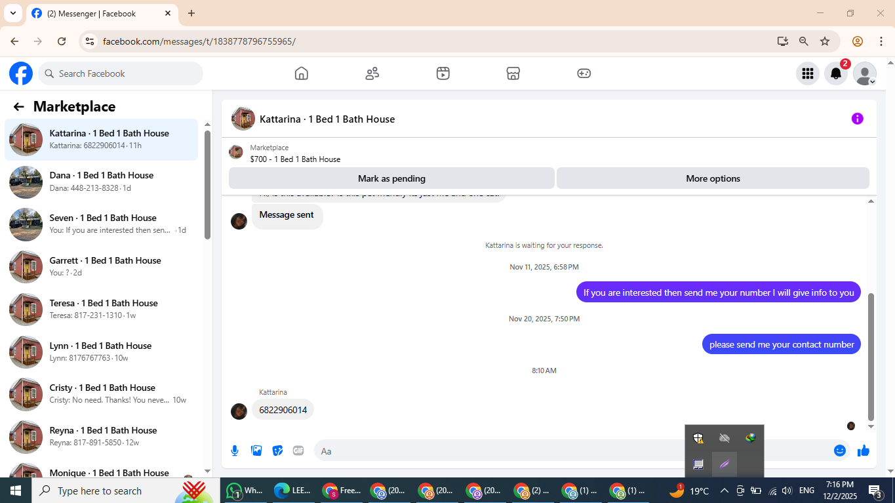The width and height of the screenshot is (895, 503).
Task: Open the browser zoom magnifier icon
Action: click(x=804, y=41)
